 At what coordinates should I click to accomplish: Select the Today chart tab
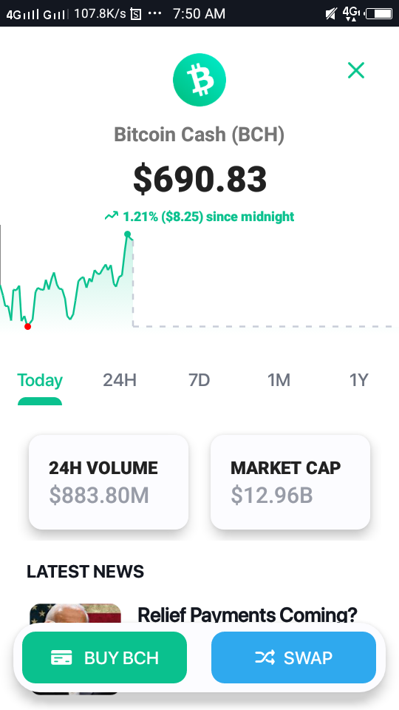(x=40, y=380)
